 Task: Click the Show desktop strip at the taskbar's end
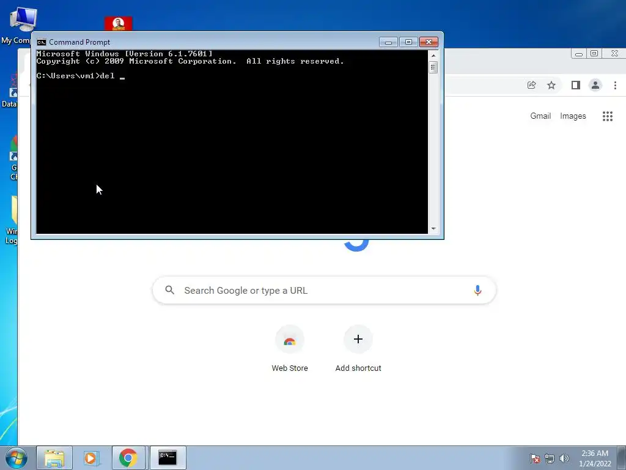622,458
